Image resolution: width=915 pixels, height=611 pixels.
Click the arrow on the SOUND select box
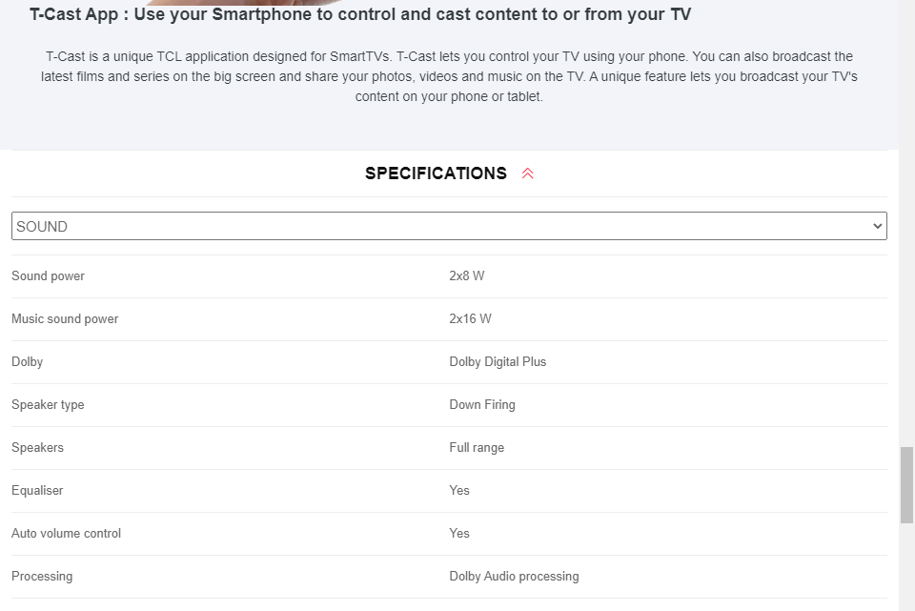click(877, 226)
